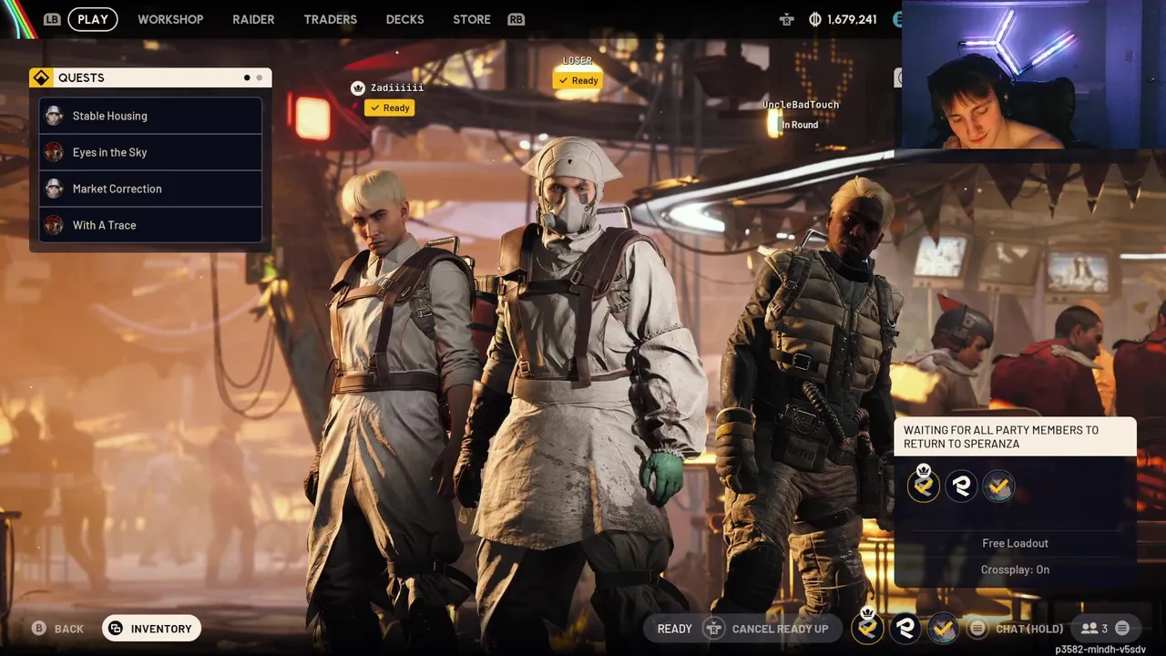The image size is (1166, 656).
Task: Open the party members count icon
Action: [x=1094, y=629]
